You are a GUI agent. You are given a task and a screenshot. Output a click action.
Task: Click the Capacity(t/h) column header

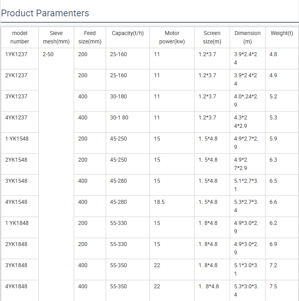tap(128, 33)
